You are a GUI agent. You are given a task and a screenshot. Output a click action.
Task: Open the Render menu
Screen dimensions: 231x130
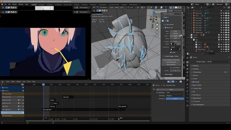click(14, 4)
